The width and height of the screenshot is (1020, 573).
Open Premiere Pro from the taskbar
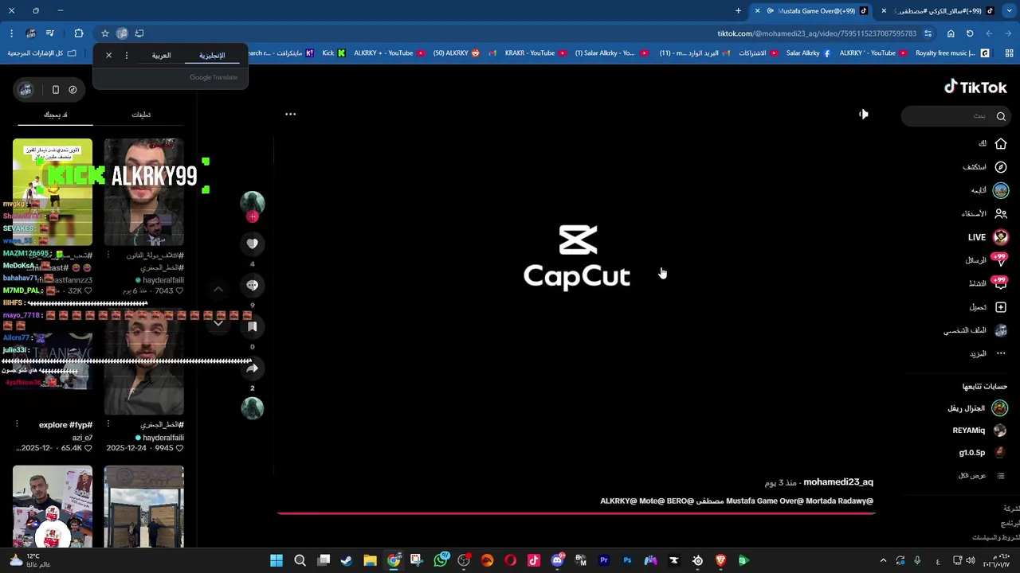pyautogui.click(x=604, y=561)
